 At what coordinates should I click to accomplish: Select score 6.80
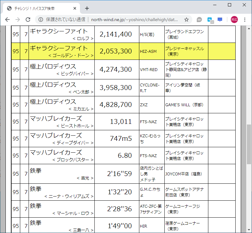click(x=125, y=156)
